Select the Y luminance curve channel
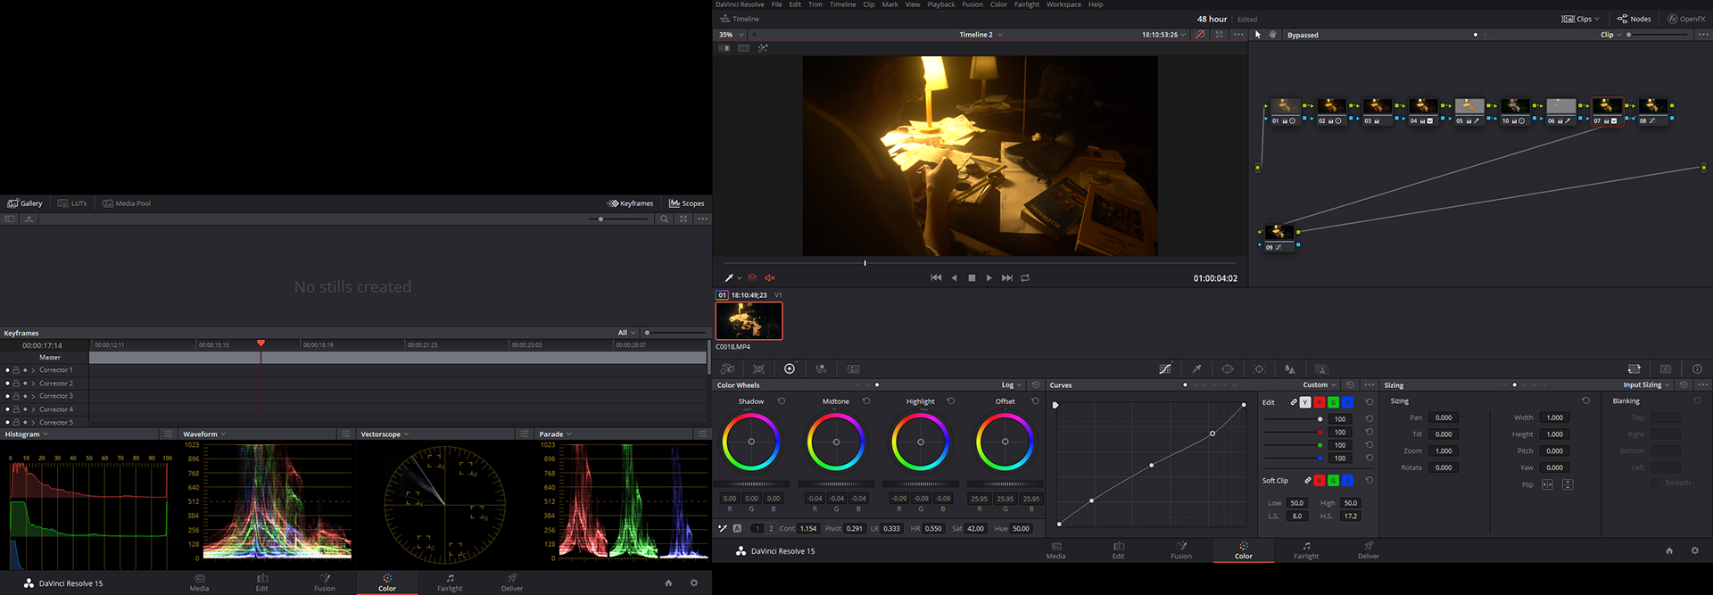Screen dimensions: 1713x595 click(1305, 402)
